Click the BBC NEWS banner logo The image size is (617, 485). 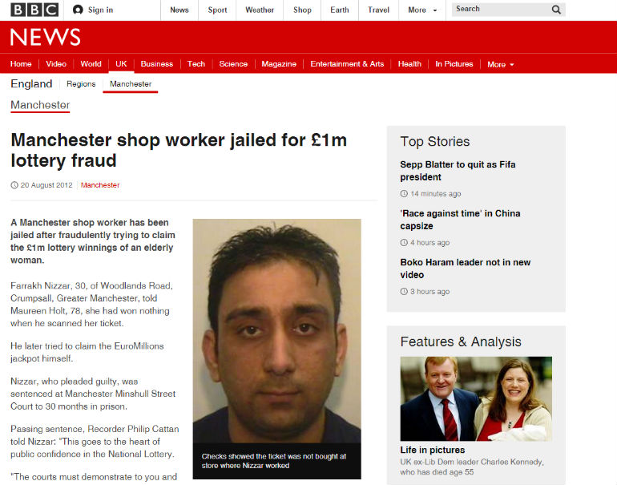[45, 37]
